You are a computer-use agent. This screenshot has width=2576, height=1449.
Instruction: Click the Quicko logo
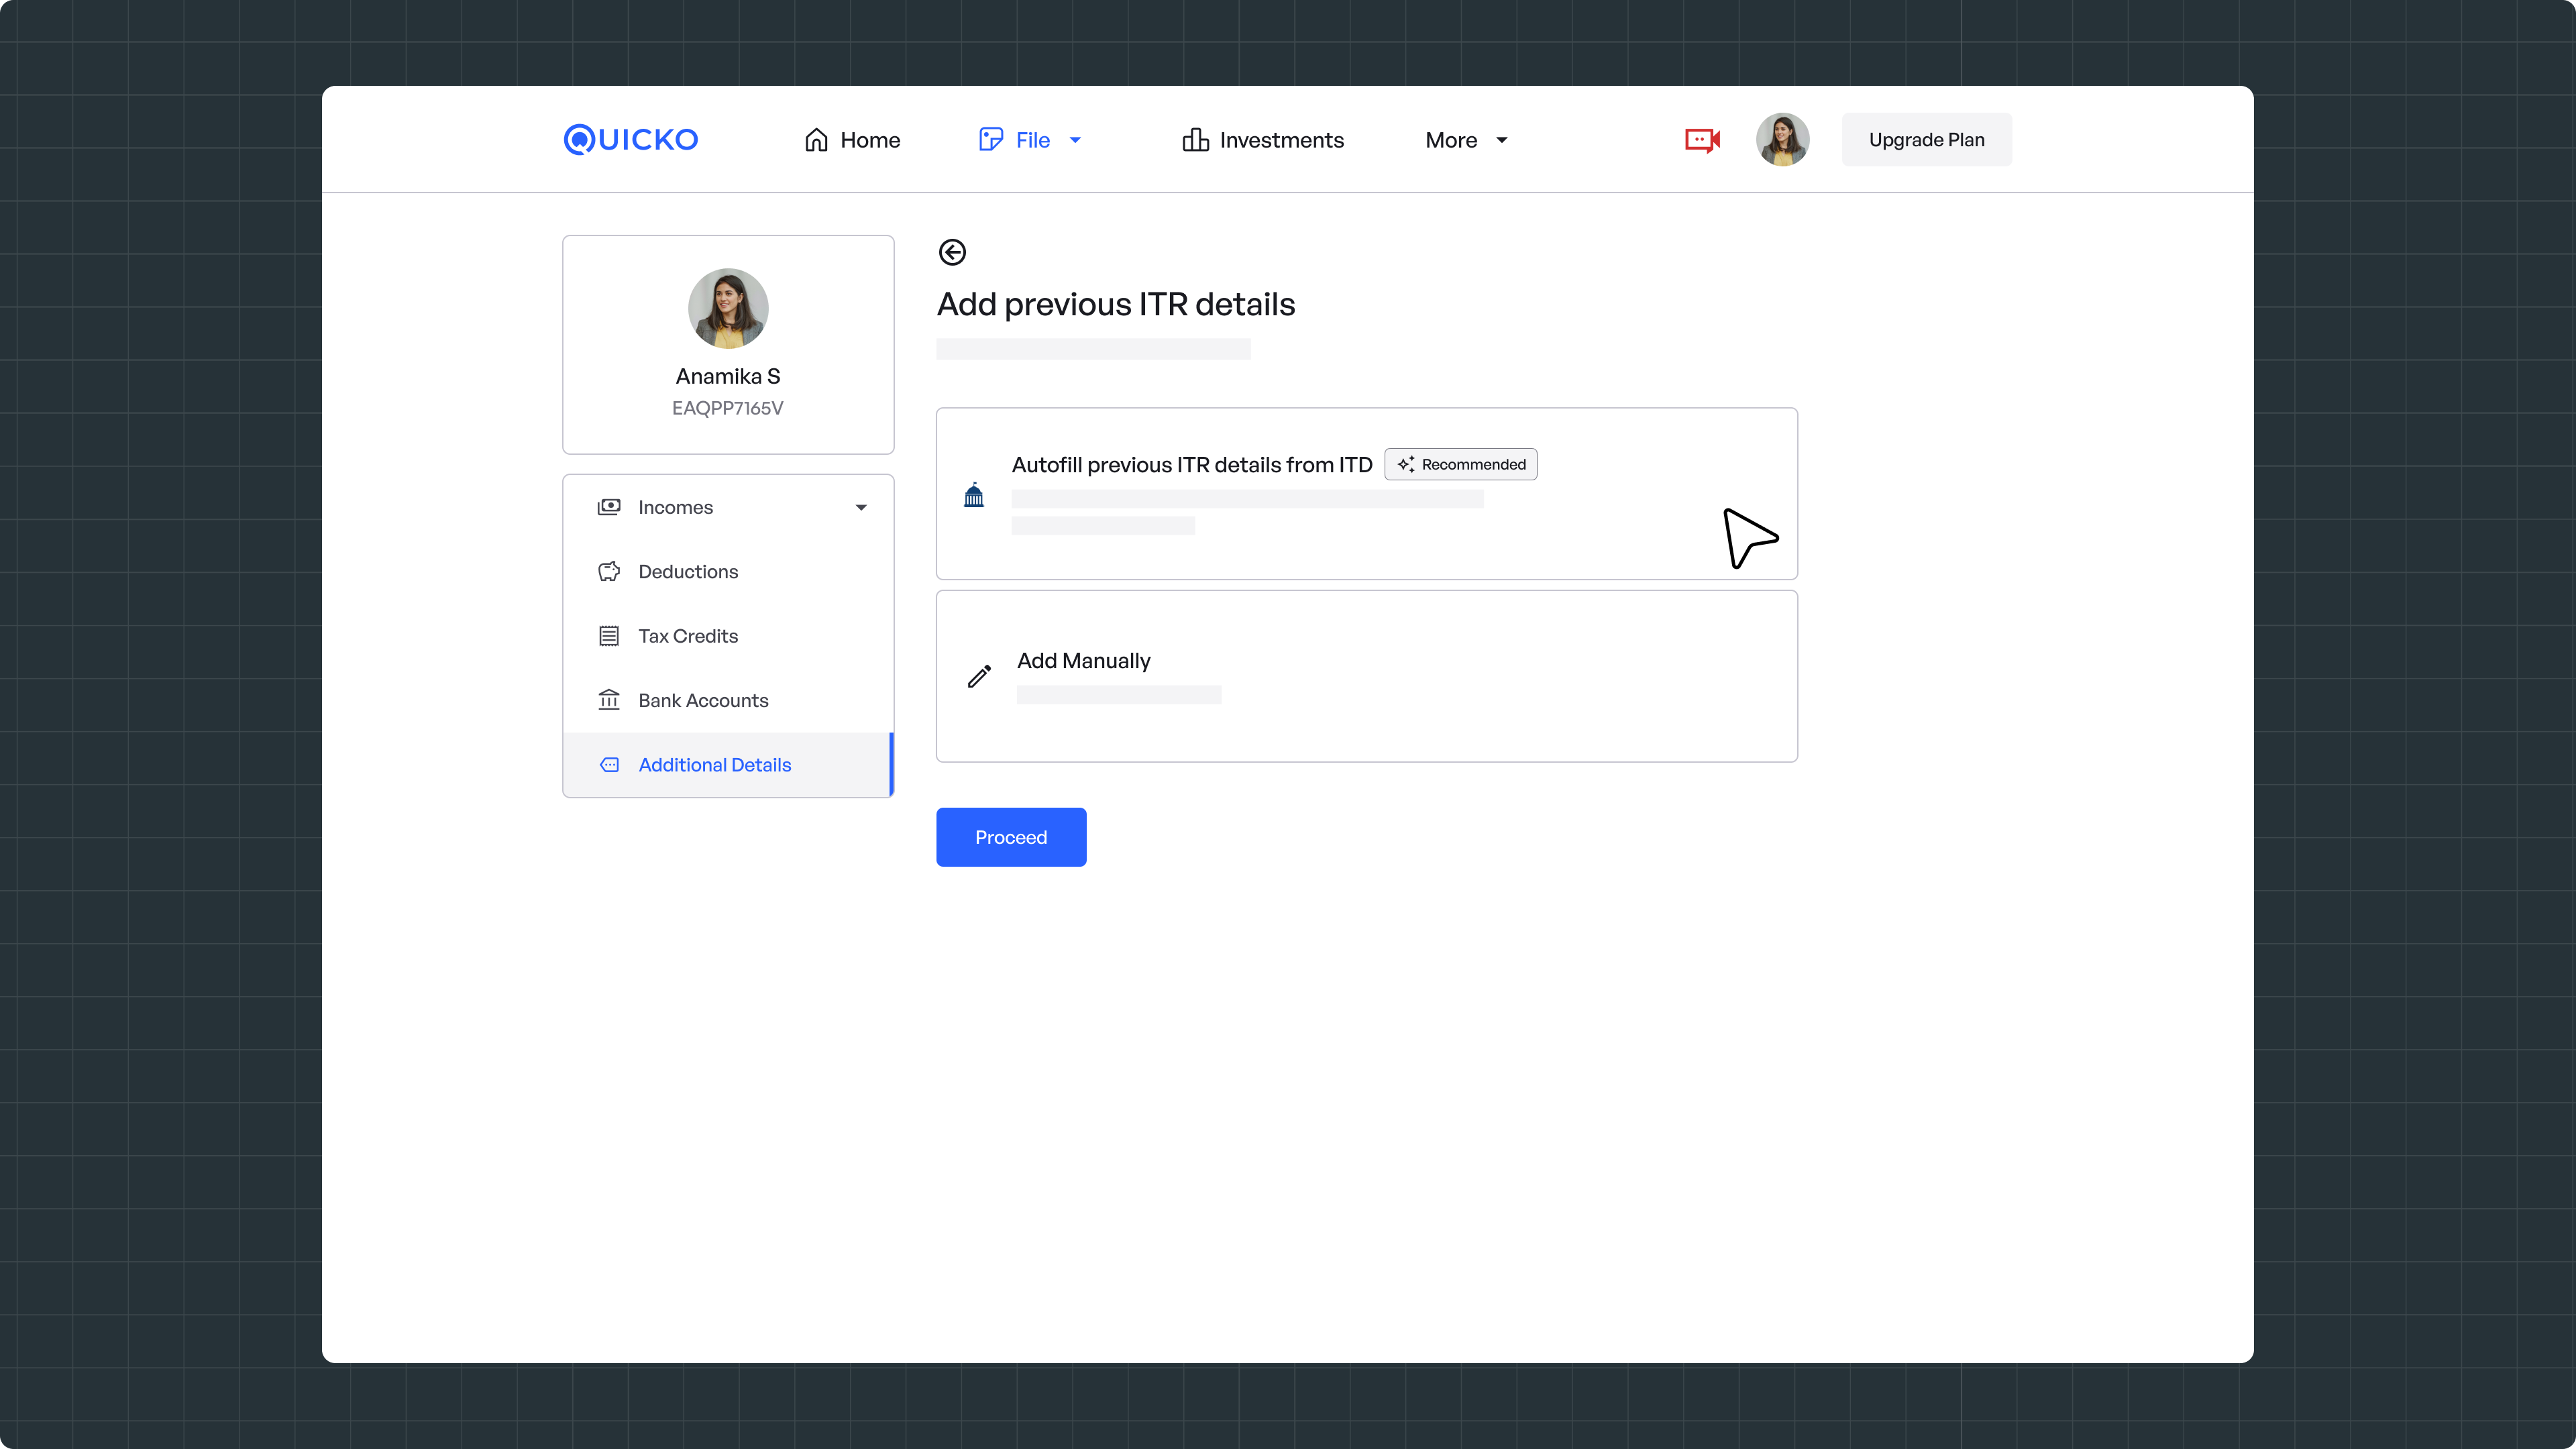point(631,139)
